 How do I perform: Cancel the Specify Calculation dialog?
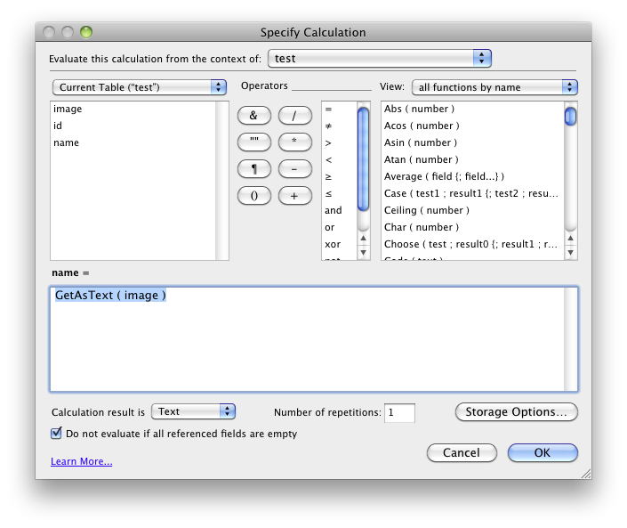pos(462,452)
